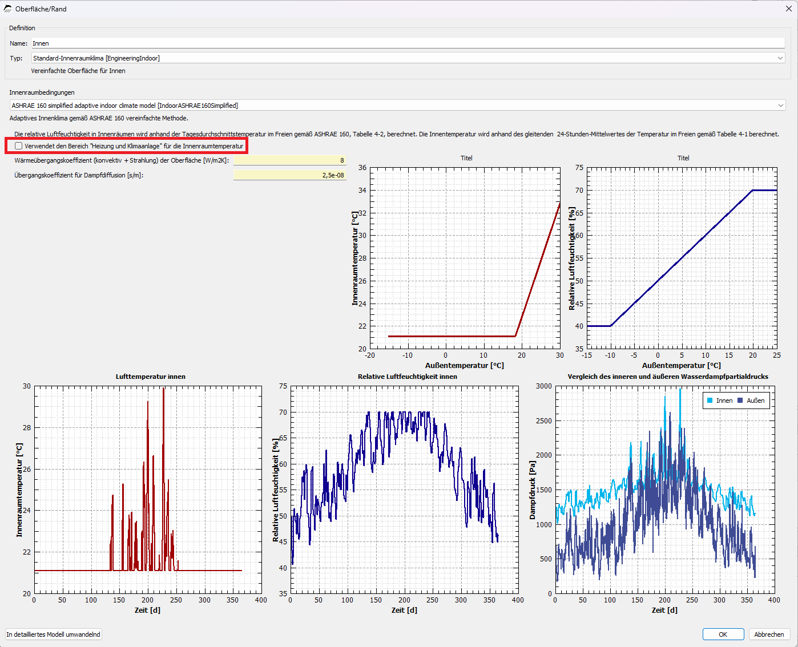Click 'Adaptives Innenklima gemäß ASHRAE 160' description
798x647 pixels.
coord(99,118)
